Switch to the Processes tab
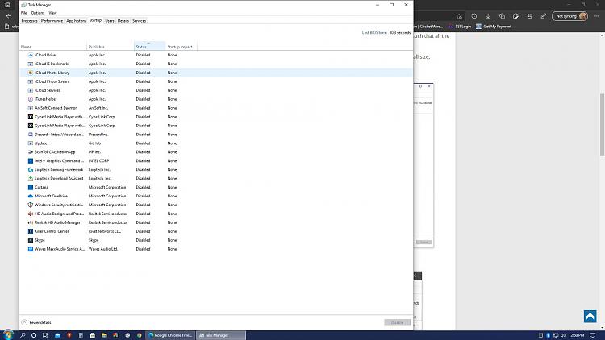The height and width of the screenshot is (340, 605). click(29, 21)
